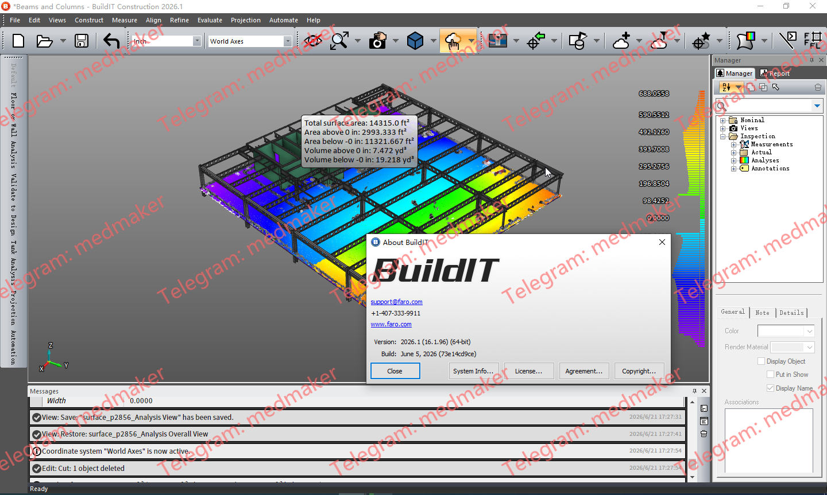
Task: Click the camera snapshot view tool
Action: pos(377,41)
